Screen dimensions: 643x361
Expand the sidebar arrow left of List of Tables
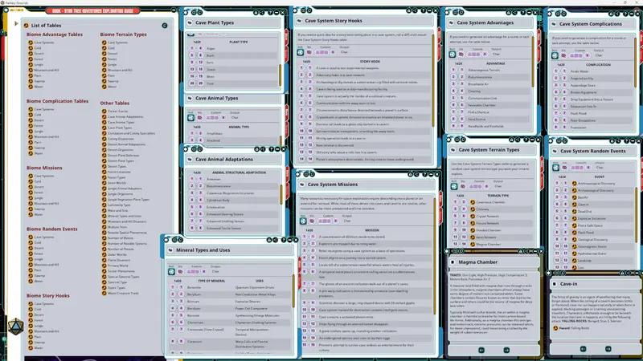16,23
